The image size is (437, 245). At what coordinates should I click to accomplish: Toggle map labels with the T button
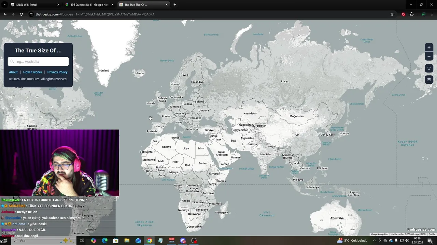tap(429, 68)
